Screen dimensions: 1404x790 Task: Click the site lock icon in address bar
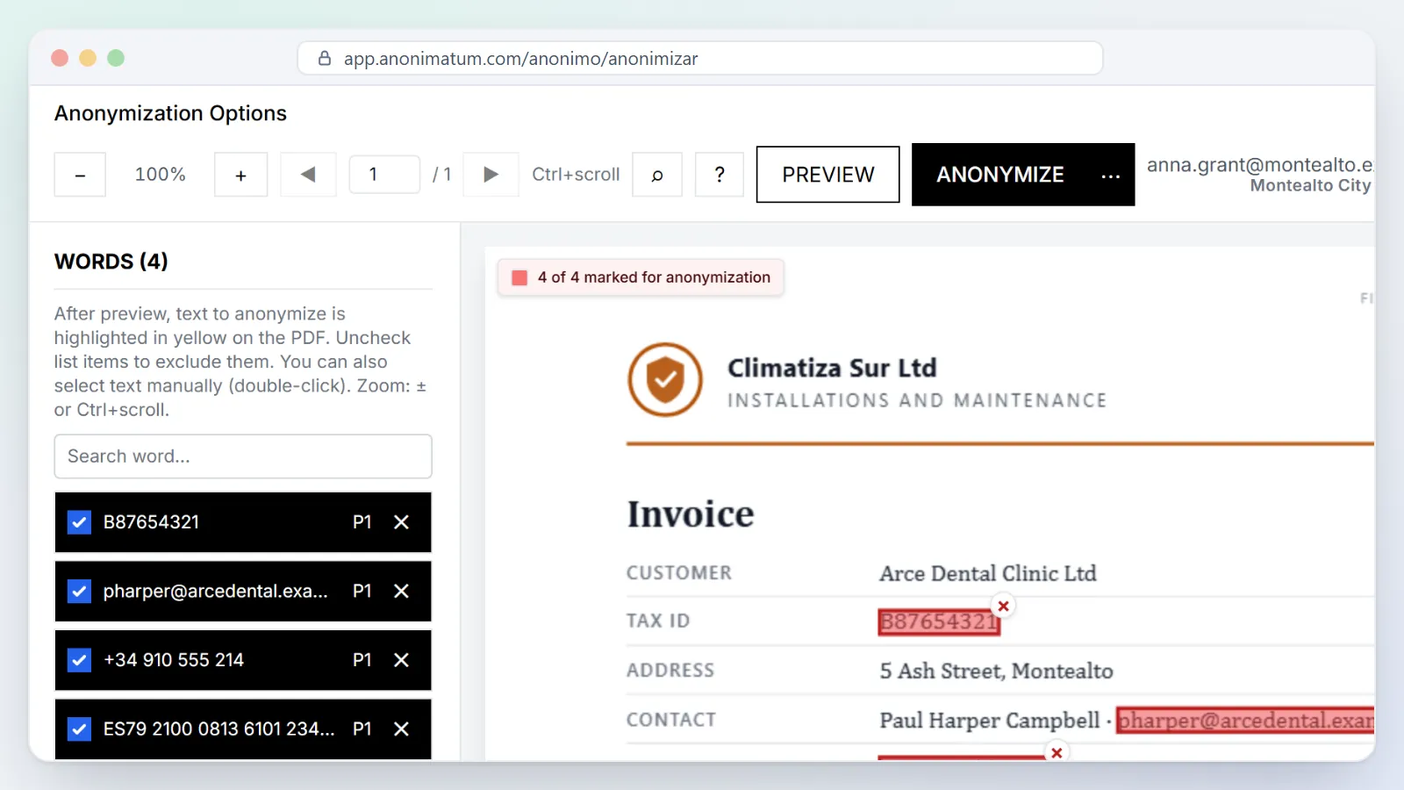(x=325, y=59)
